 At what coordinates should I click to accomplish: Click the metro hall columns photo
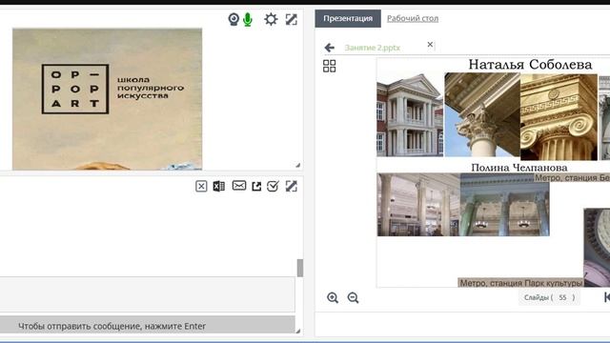(418, 205)
